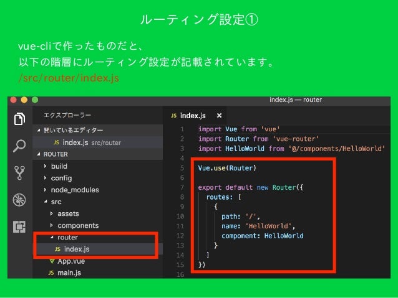Expand the node_modules folder arrow
The image size is (398, 298).
point(45,190)
